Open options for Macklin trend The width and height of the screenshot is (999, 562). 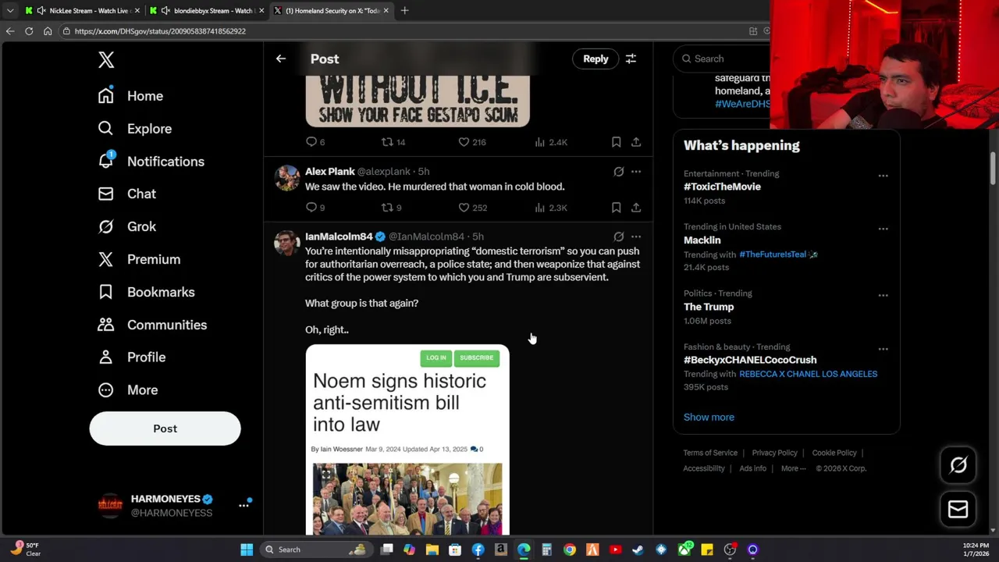click(883, 229)
